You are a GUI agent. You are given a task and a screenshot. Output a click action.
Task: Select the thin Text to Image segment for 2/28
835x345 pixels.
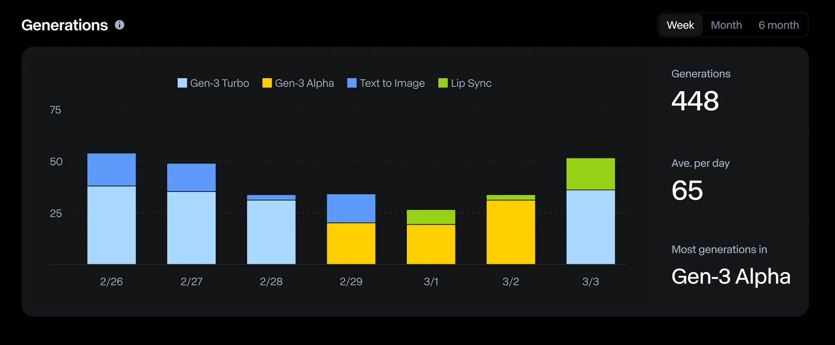(x=271, y=197)
